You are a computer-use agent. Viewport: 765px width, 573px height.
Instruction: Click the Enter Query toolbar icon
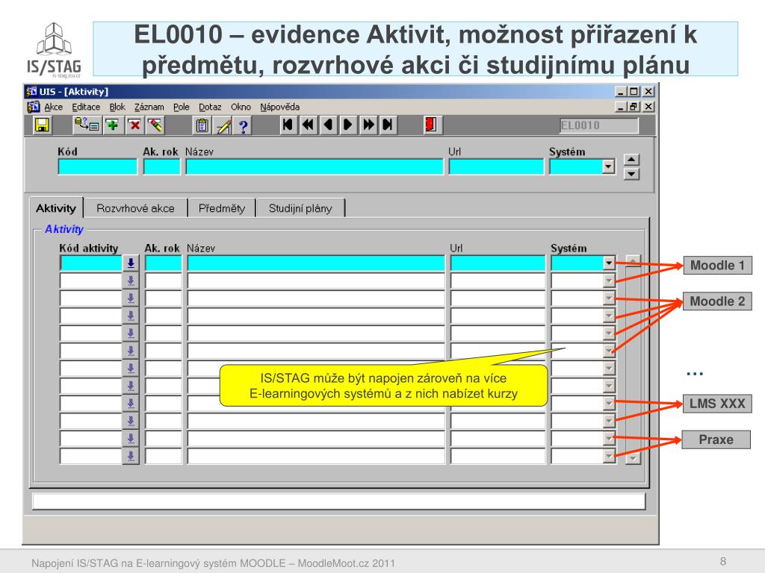[x=87, y=125]
